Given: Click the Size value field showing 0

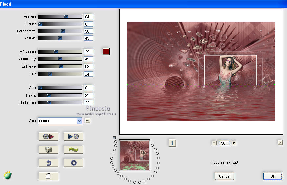Looking at the screenshot, I should (x=89, y=88).
